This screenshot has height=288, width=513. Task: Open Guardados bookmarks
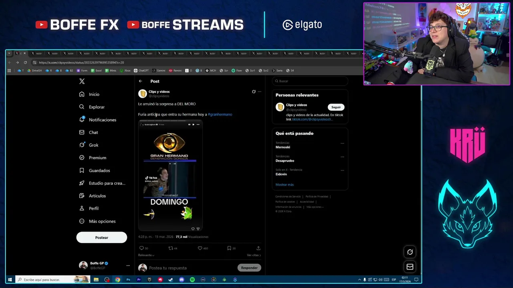click(95, 170)
